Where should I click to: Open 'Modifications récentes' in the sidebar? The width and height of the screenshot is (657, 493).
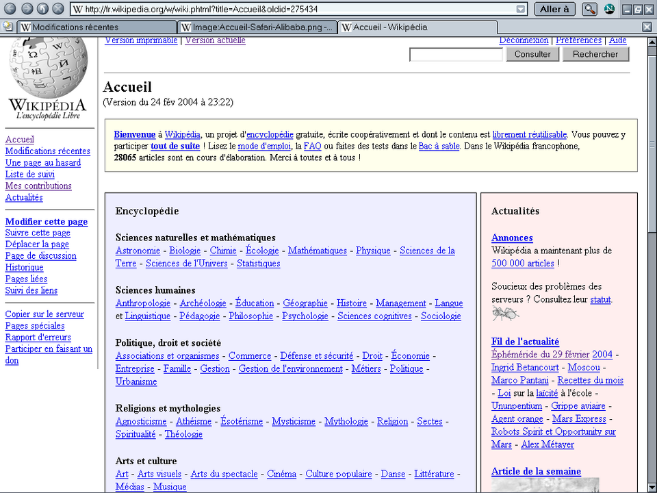pyautogui.click(x=48, y=151)
